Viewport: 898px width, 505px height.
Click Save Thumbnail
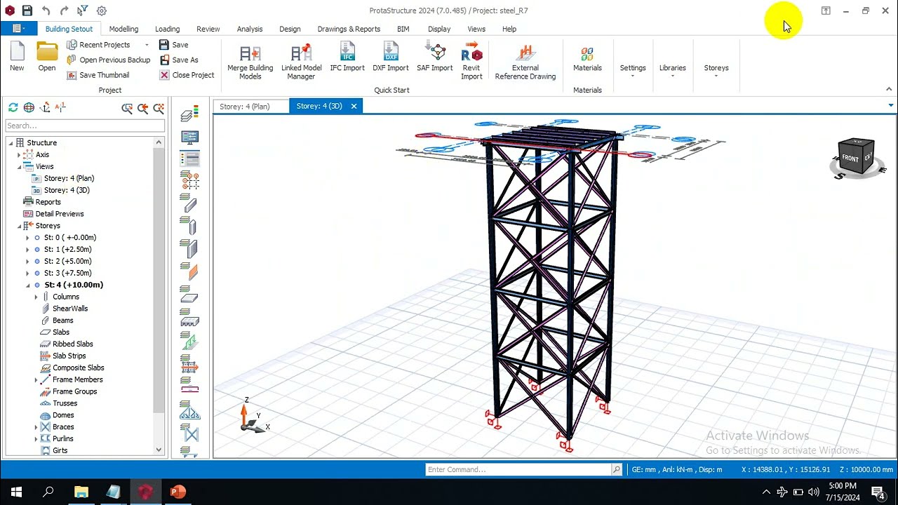[x=98, y=75]
